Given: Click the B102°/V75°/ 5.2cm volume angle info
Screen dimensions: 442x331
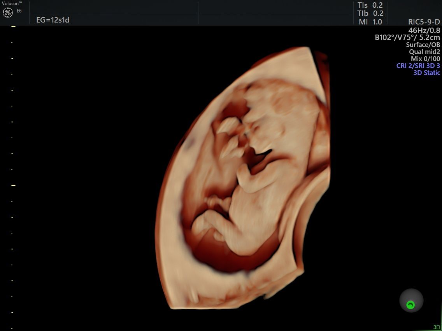Looking at the screenshot, I should 407,38.
